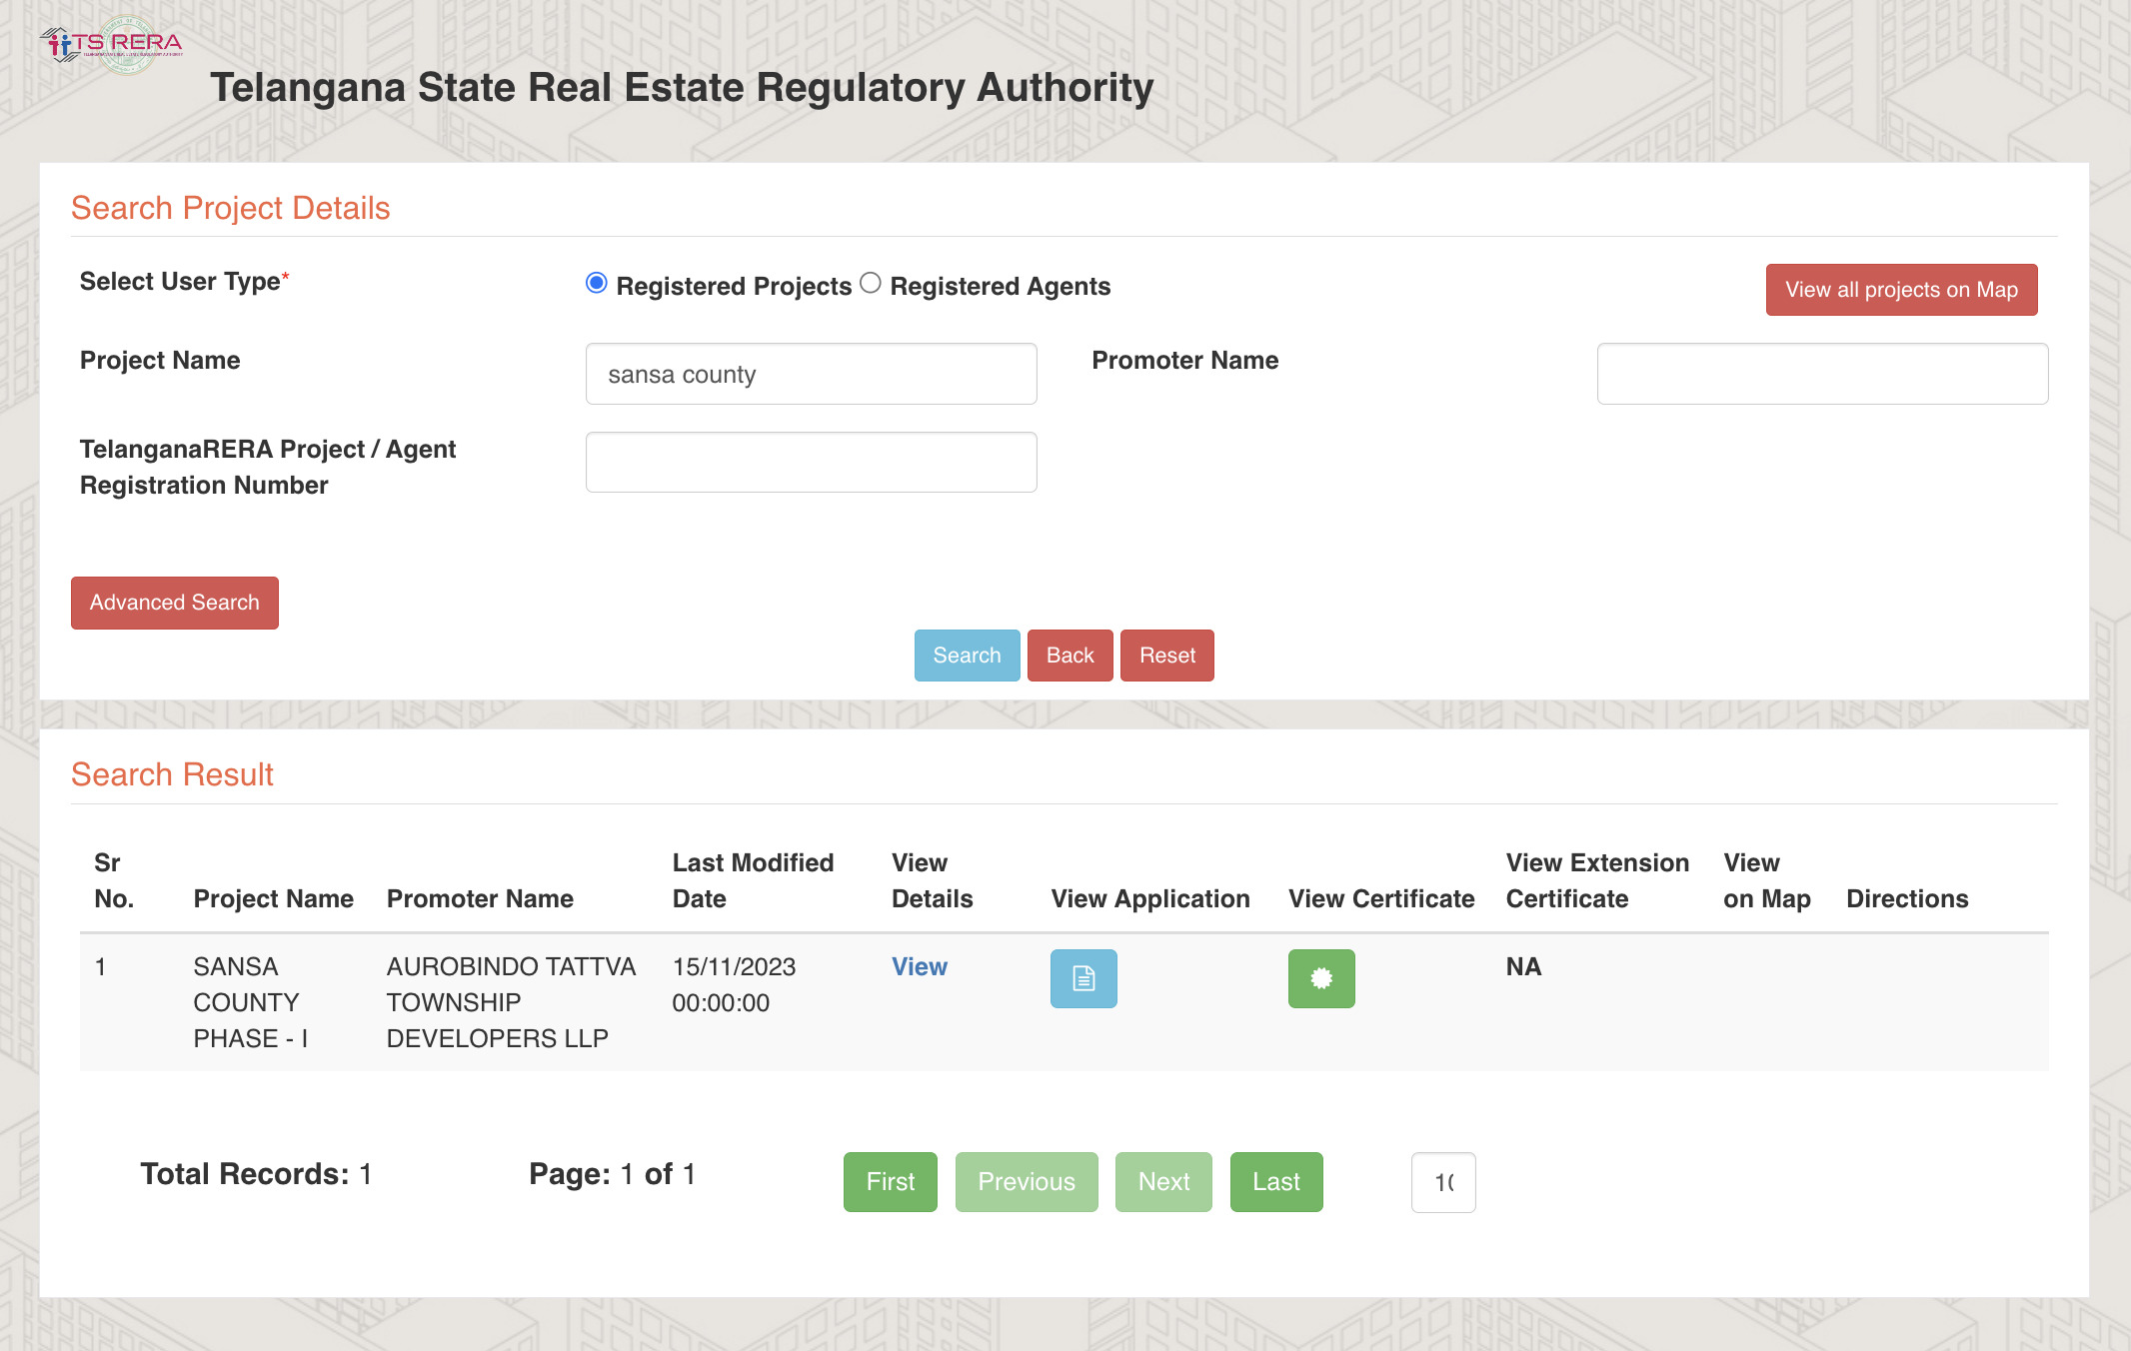This screenshot has width=2131, height=1351.
Task: Focus the Project Name input field
Action: pos(811,374)
